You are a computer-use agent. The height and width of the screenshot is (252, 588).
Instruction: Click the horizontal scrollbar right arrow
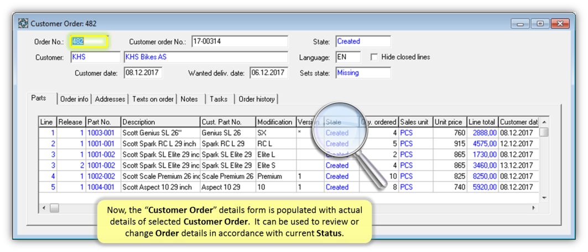[535, 207]
